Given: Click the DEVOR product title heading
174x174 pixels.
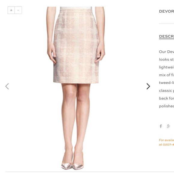Looking at the screenshot, I should coord(166,11).
